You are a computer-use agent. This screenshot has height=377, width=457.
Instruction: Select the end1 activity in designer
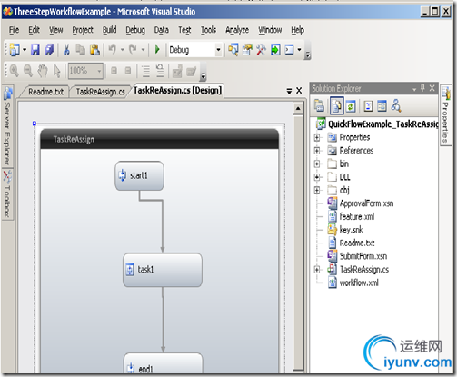coord(163,363)
